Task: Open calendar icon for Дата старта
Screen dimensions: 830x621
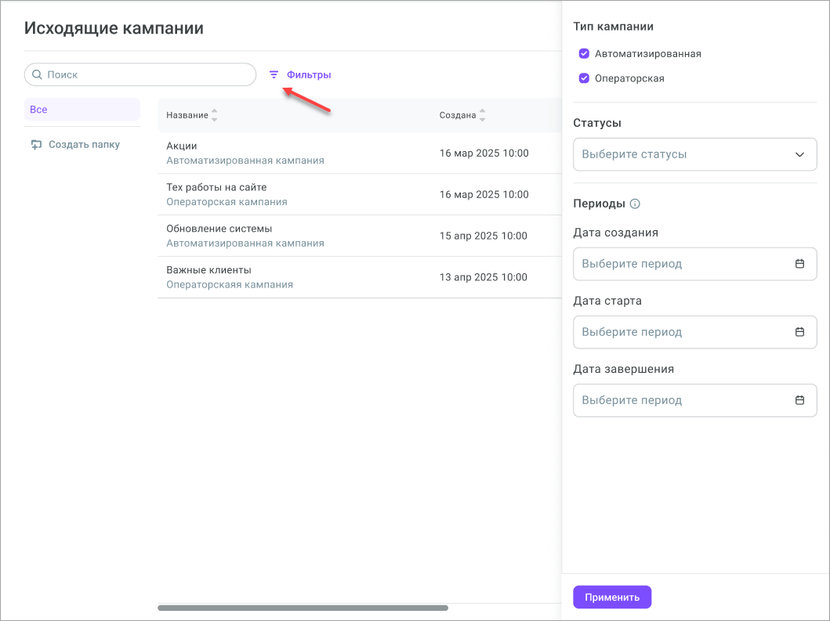Action: click(x=799, y=332)
